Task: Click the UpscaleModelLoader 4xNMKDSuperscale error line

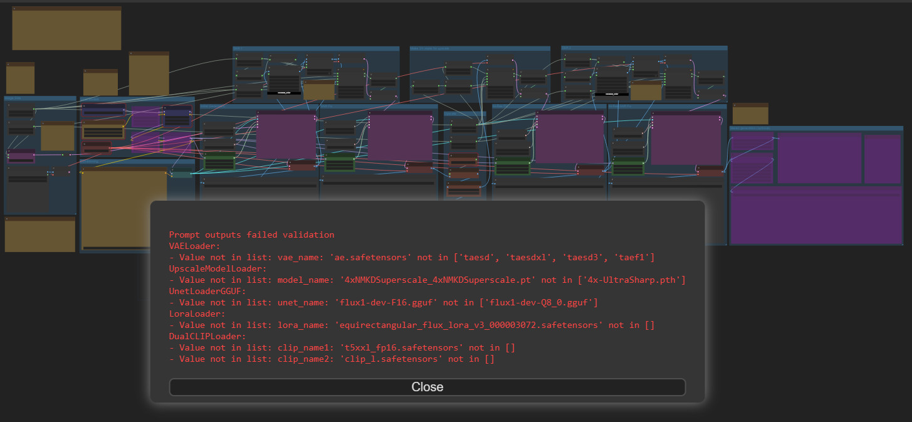Action: tap(432, 280)
